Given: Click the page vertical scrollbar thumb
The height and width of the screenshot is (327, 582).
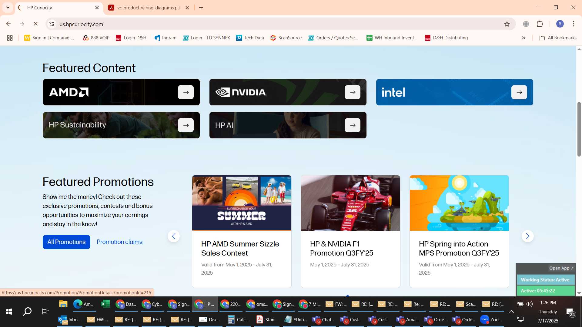Looking at the screenshot, I should pyautogui.click(x=579, y=130).
